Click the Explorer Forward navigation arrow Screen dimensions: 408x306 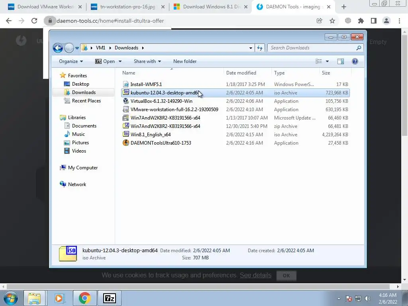click(69, 48)
